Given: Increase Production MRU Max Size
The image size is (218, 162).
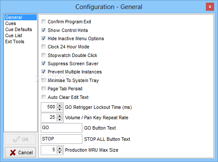Looking at the screenshot, I should point(59,149).
